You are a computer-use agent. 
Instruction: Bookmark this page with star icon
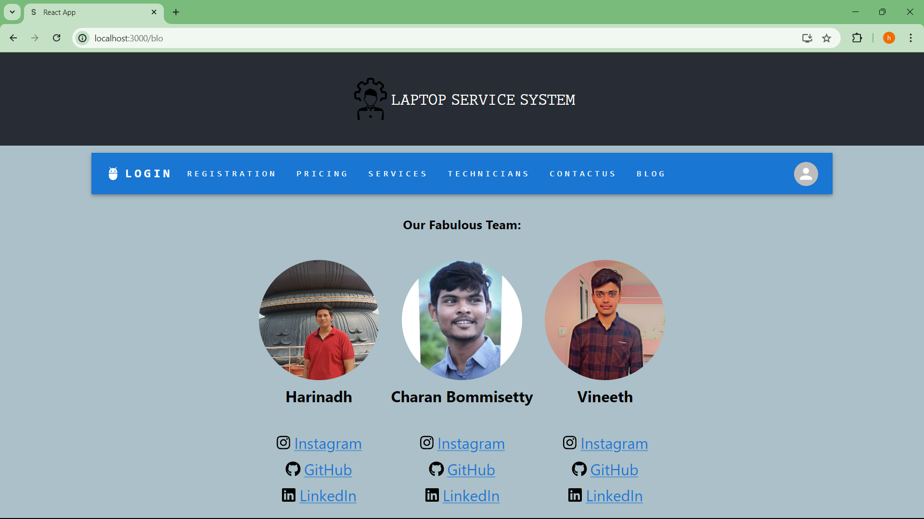point(826,38)
